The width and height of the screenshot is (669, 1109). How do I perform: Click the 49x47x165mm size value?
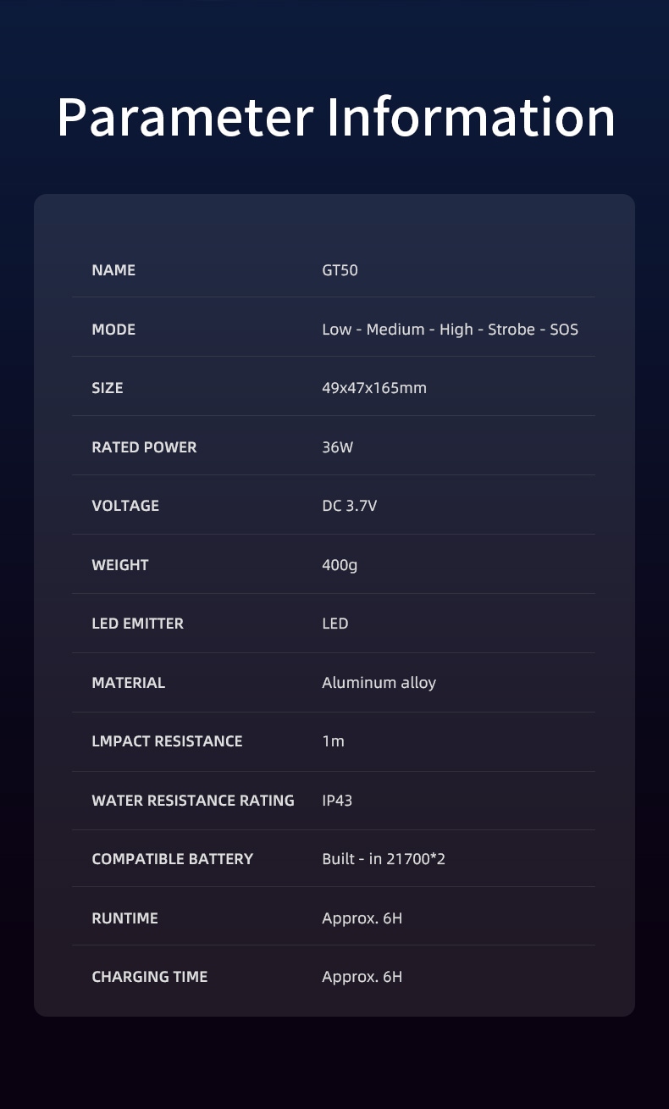click(x=373, y=388)
